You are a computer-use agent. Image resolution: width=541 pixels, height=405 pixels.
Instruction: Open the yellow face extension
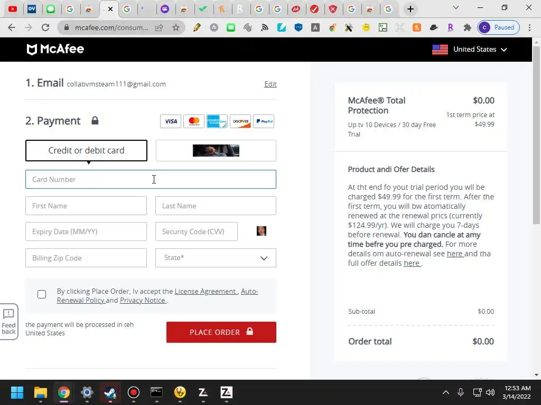click(x=366, y=27)
